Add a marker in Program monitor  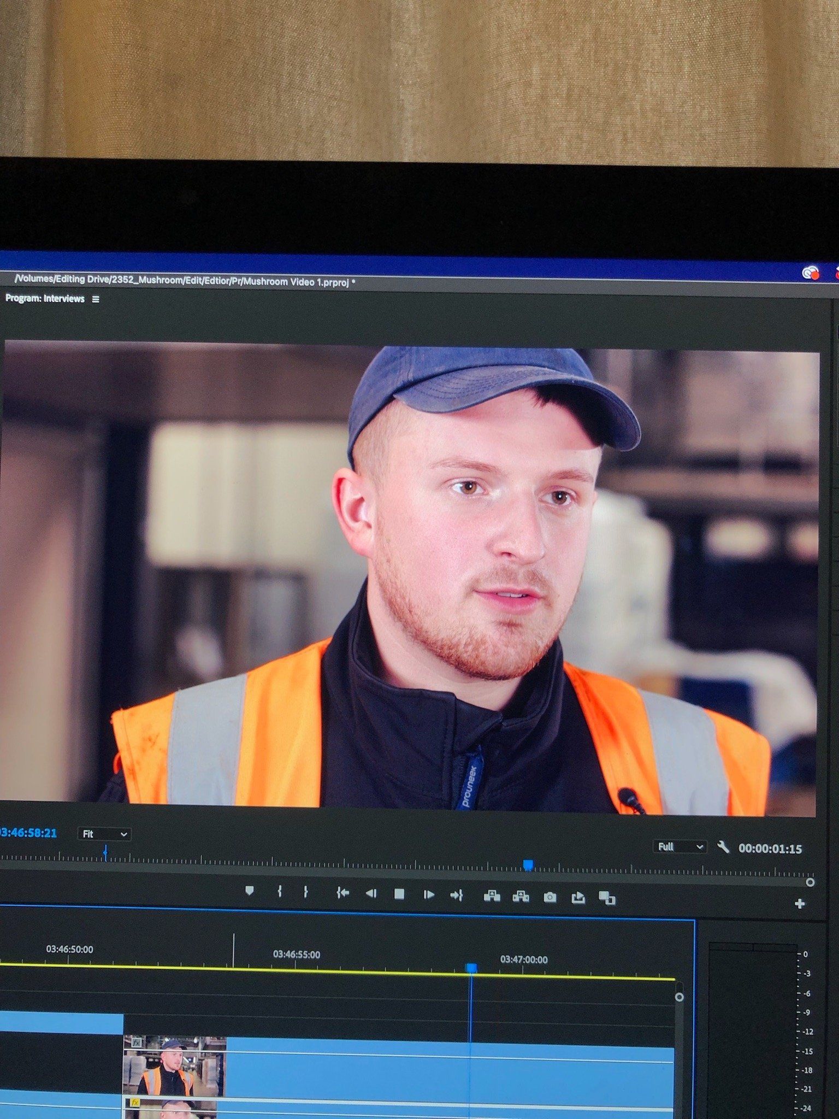[x=250, y=891]
